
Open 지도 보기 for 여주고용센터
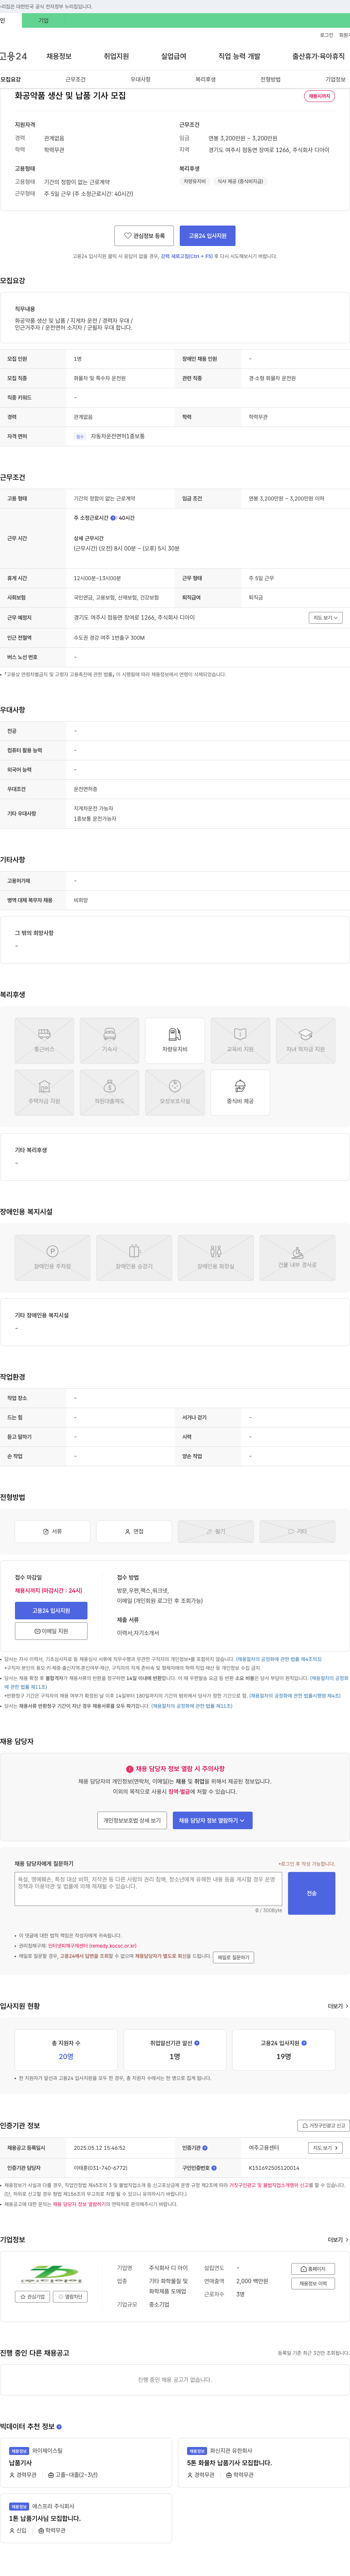(x=325, y=2148)
